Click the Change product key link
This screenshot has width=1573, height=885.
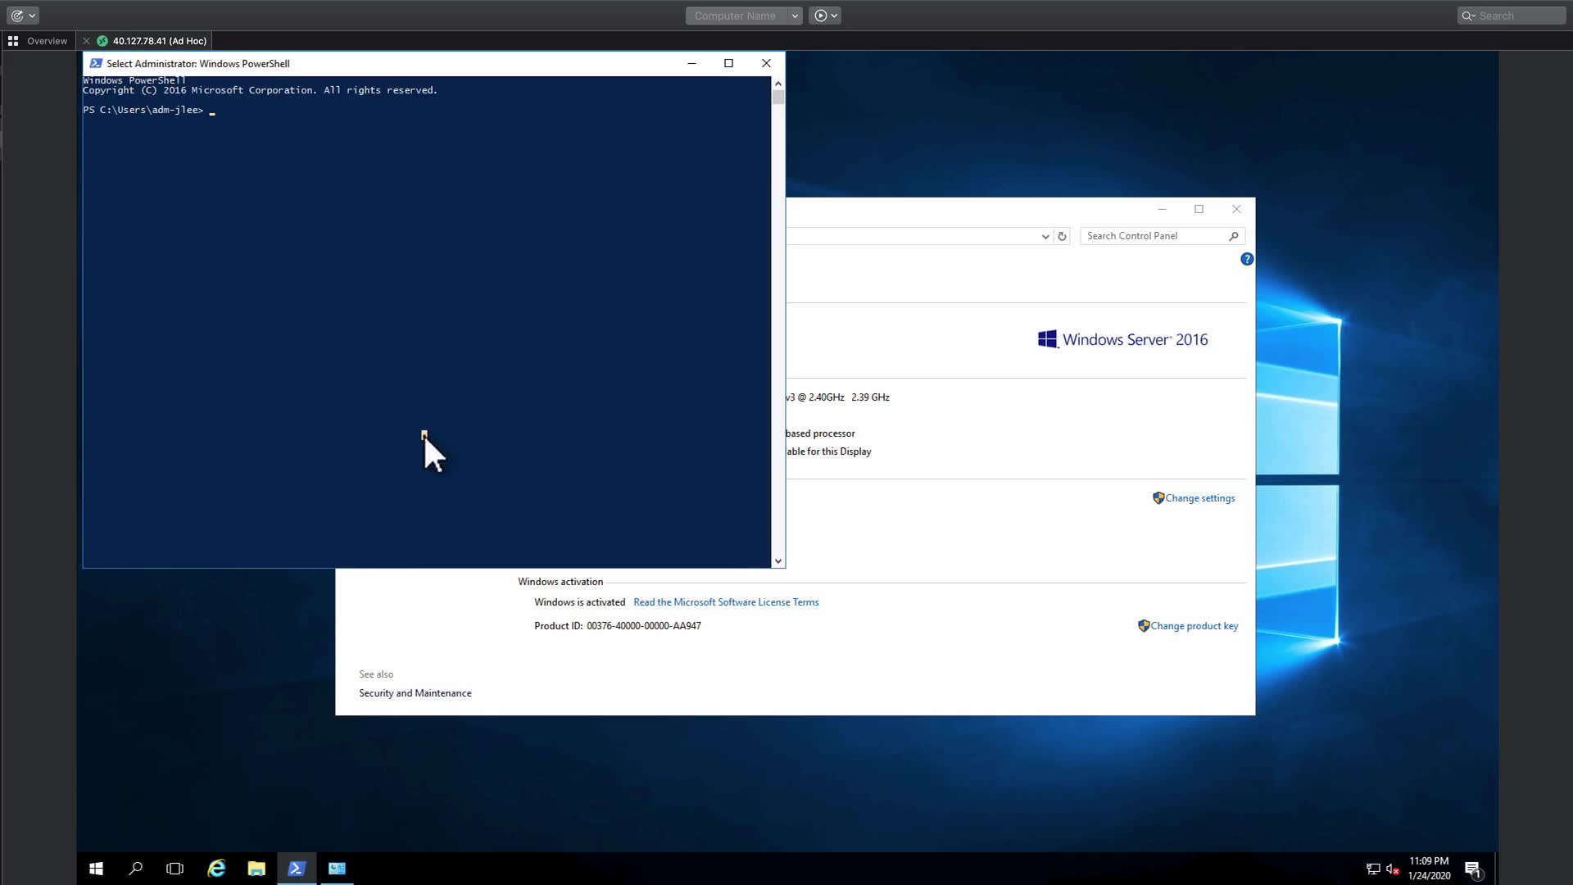point(1194,626)
